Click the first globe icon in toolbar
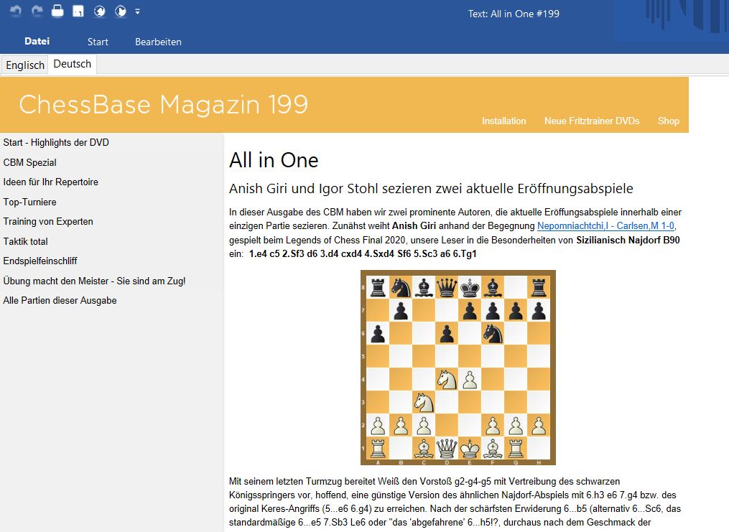Screen dimensions: 729x532 pos(100,11)
